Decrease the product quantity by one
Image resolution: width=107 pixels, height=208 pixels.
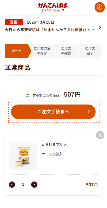pos(12,185)
